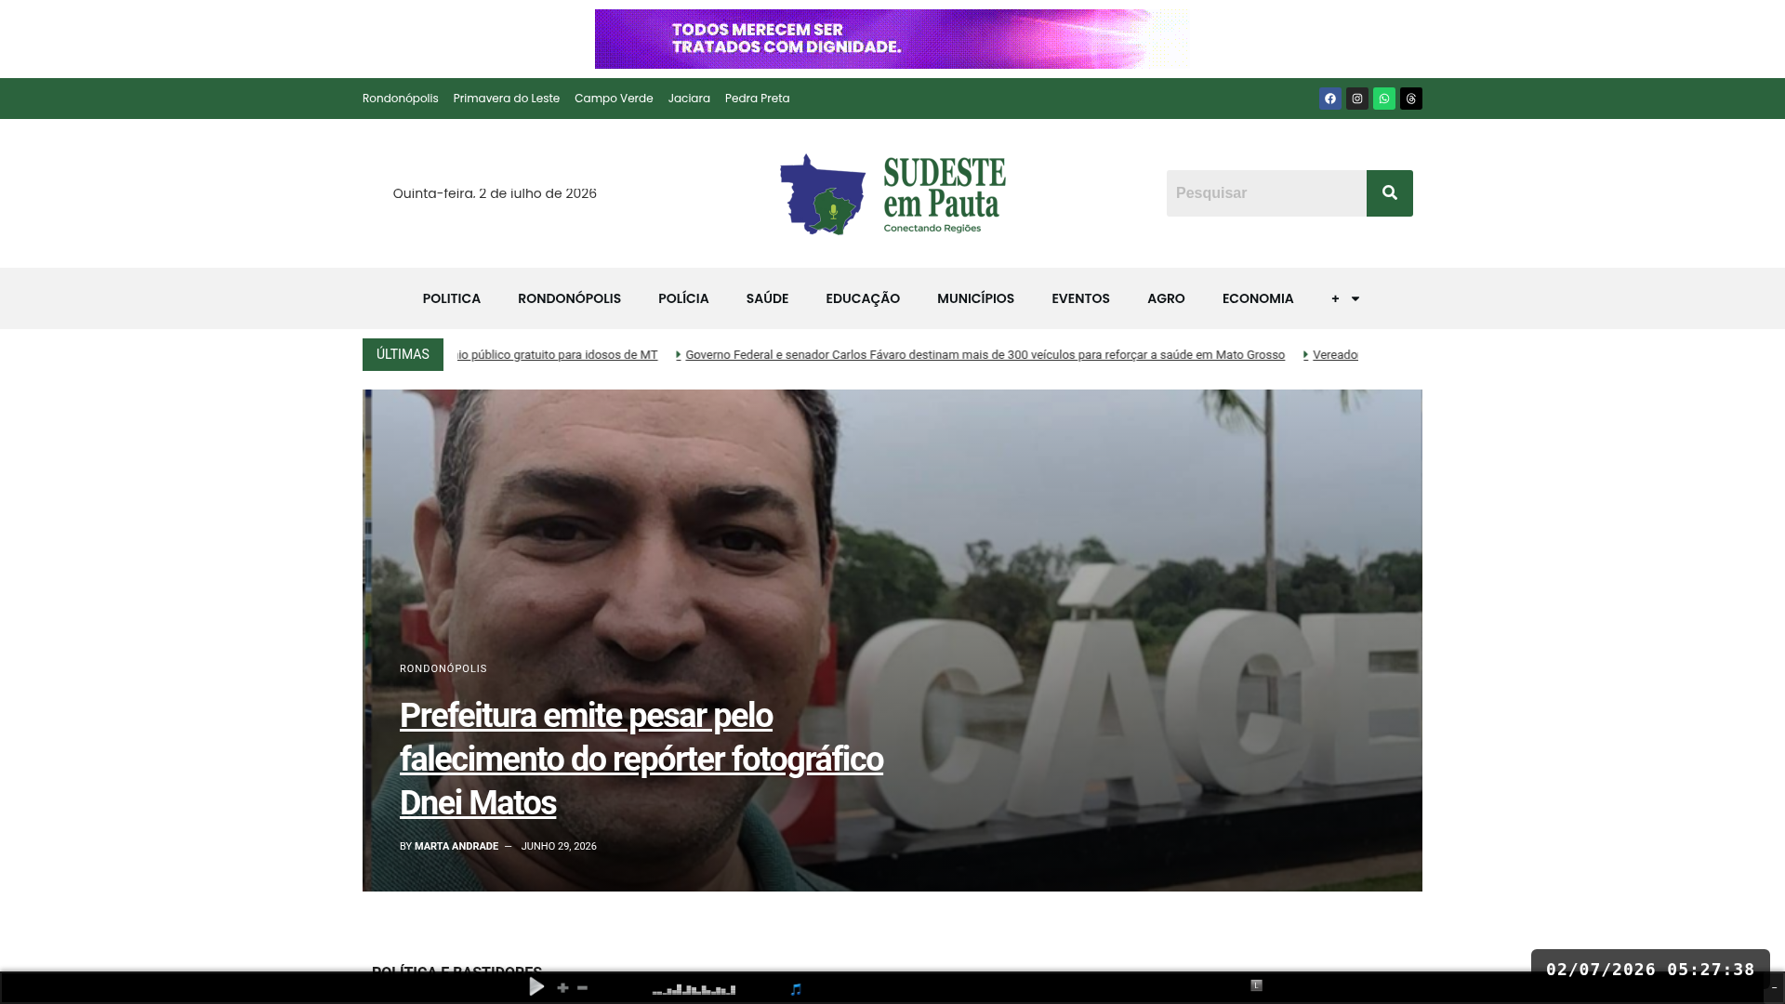
Task: Open the Campo Verde link
Action: click(x=614, y=99)
